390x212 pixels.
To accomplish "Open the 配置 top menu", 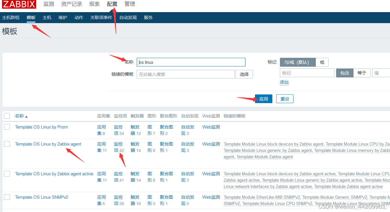I will click(x=112, y=4).
